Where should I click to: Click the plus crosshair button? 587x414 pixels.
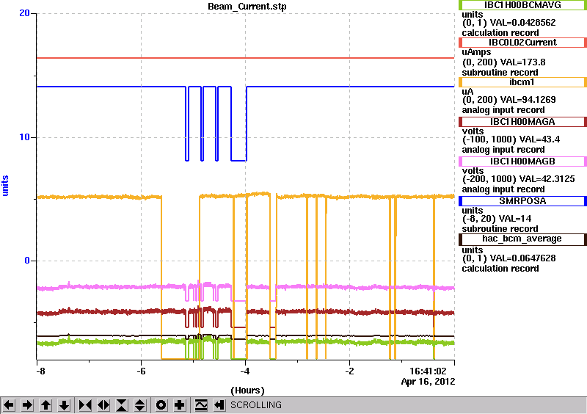[180, 405]
